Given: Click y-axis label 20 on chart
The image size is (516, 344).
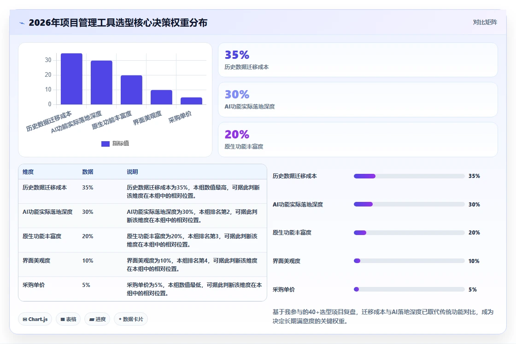Looking at the screenshot, I should [48, 75].
